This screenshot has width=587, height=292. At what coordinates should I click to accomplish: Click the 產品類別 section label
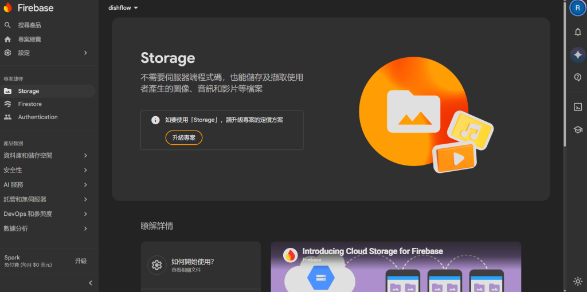pyautogui.click(x=14, y=143)
